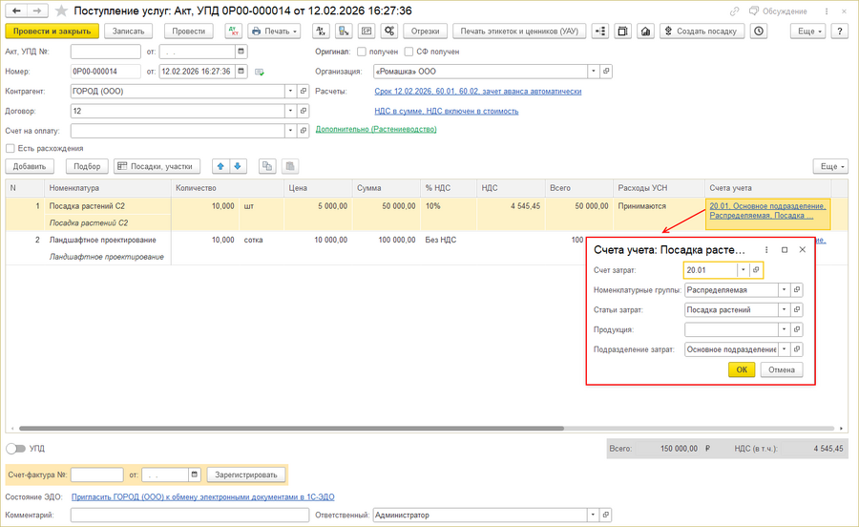Move the table row down with the arrow icon

[238, 166]
